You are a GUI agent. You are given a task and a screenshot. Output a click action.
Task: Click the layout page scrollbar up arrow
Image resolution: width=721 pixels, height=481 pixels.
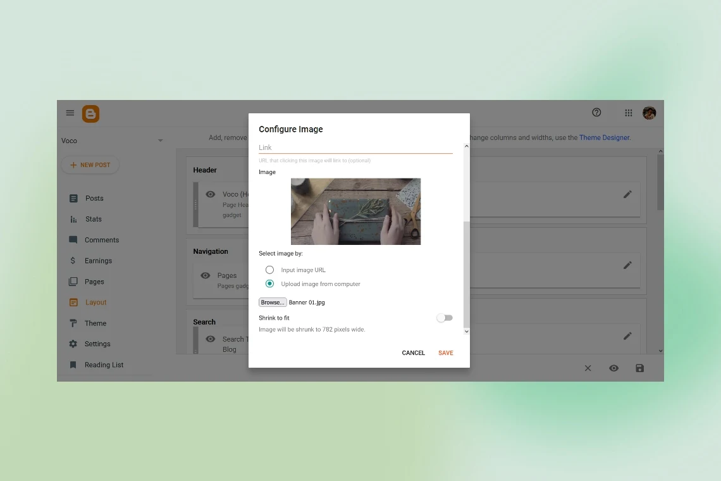click(660, 151)
